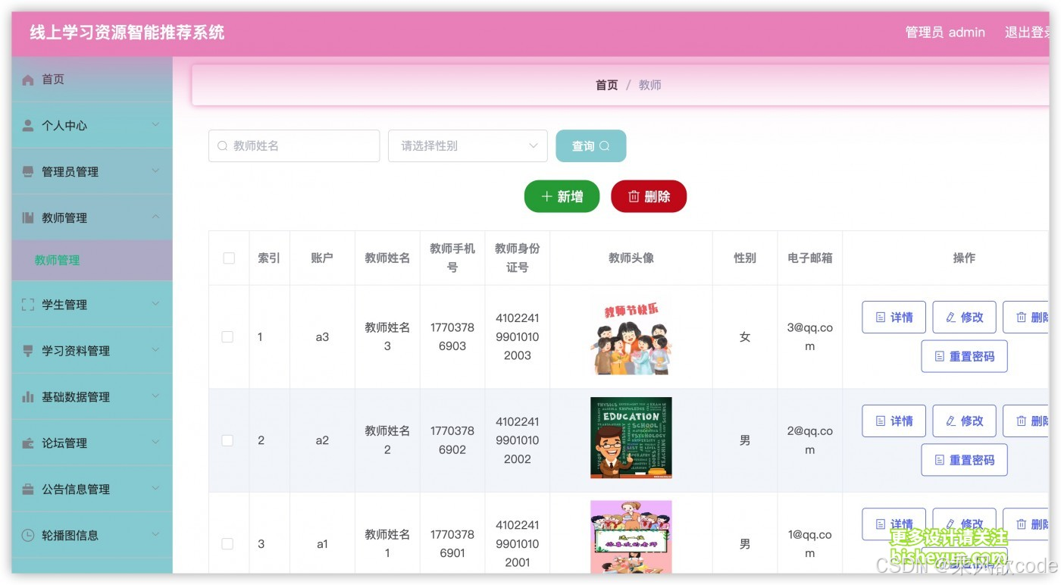Click the person icon next to 个人中心

[29, 125]
